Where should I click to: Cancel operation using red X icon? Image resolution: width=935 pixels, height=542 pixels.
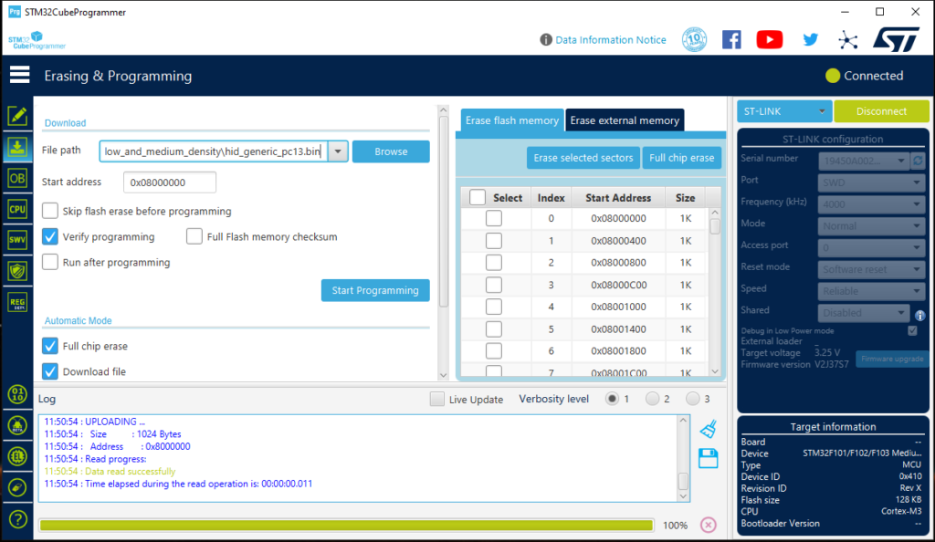(x=708, y=525)
